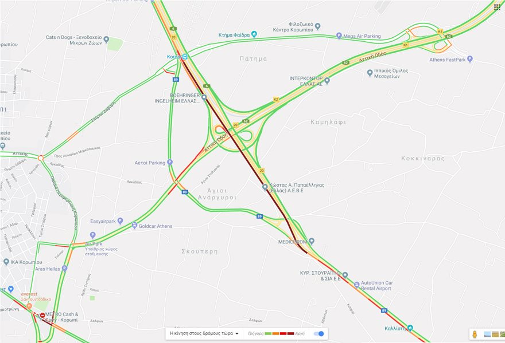This screenshot has height=343, width=505.
Task: Click the MEDICHROM place label
Action: point(293,242)
